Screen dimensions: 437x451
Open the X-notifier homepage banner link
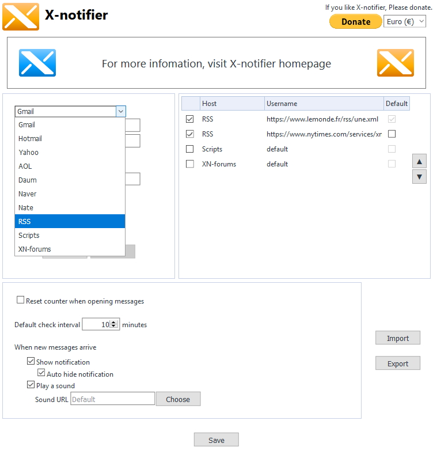coord(216,63)
